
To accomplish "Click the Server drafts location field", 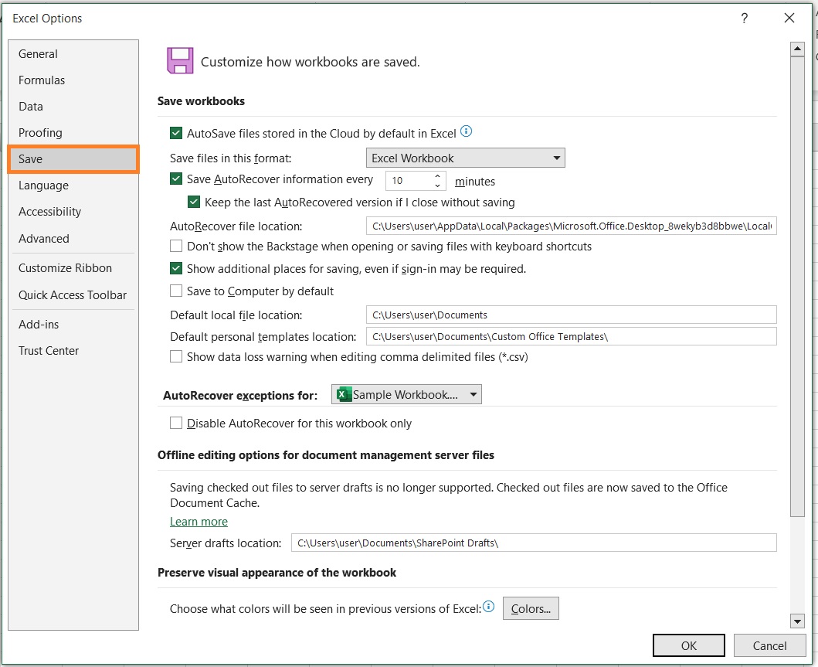I will [534, 543].
